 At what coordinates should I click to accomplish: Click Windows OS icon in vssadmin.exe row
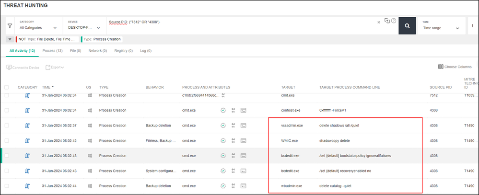click(90, 126)
